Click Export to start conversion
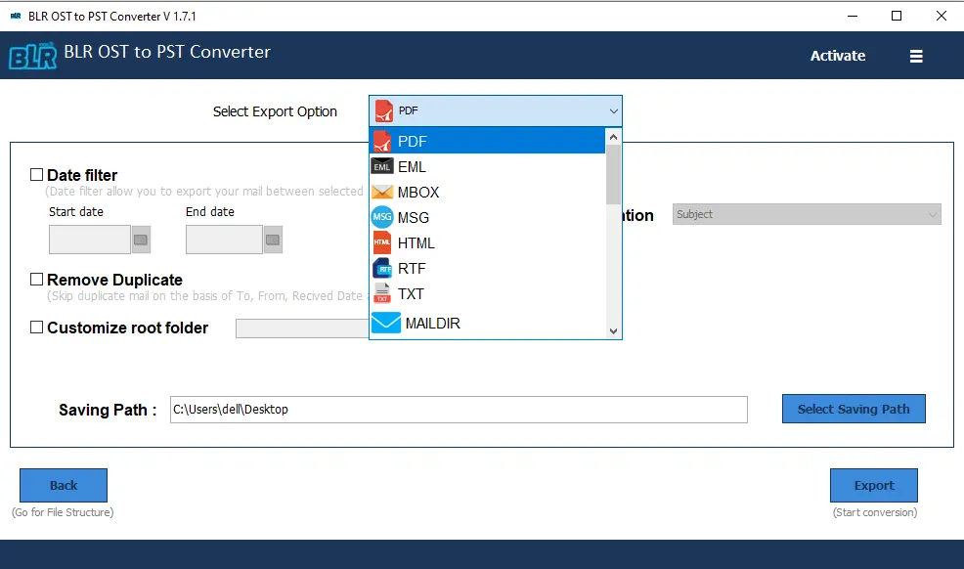This screenshot has width=964, height=569. [x=873, y=485]
